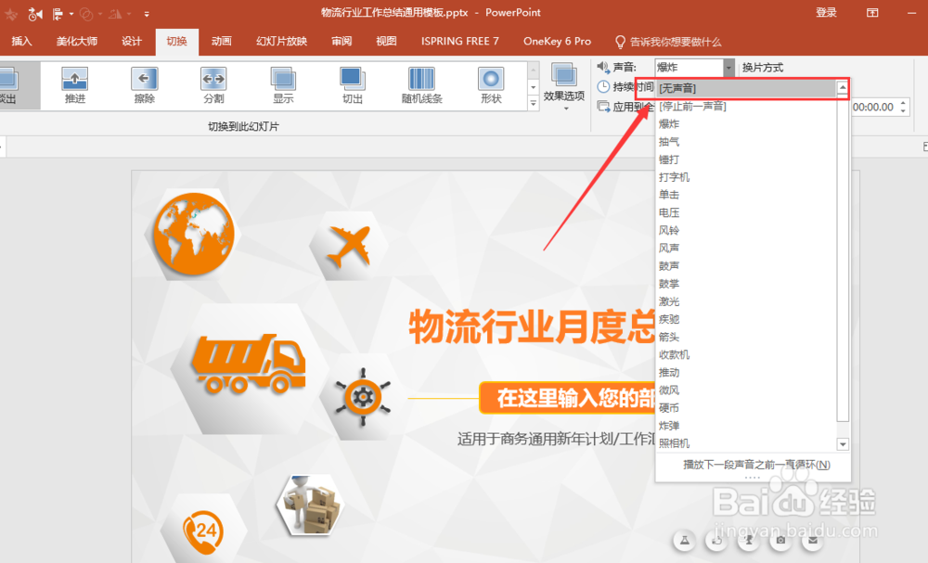Choose the 形状 (Shape) transition

[x=491, y=84]
